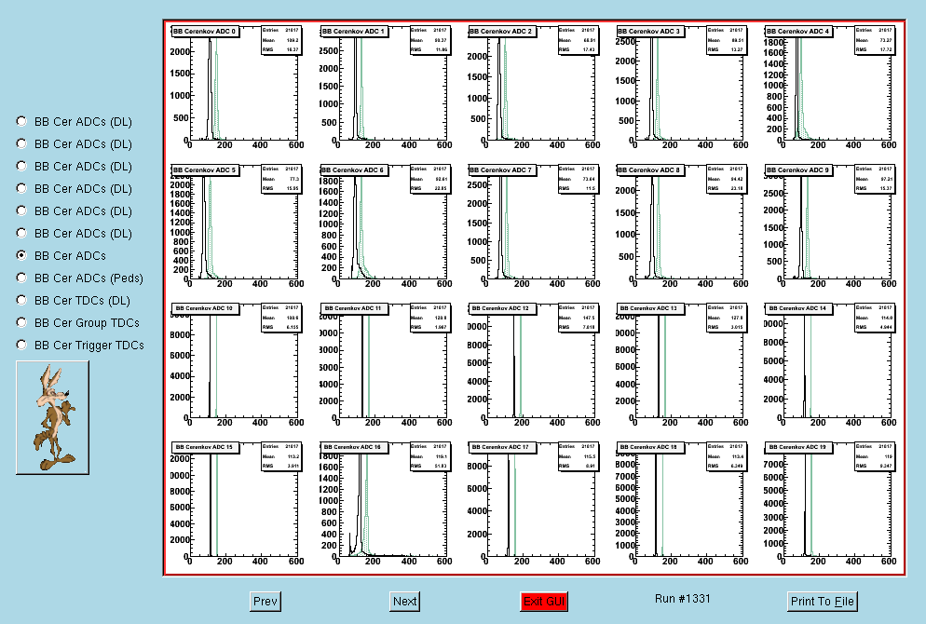Image resolution: width=926 pixels, height=624 pixels.
Task: Click the Wile E. Coyote picture button
Action: pyautogui.click(x=52, y=417)
